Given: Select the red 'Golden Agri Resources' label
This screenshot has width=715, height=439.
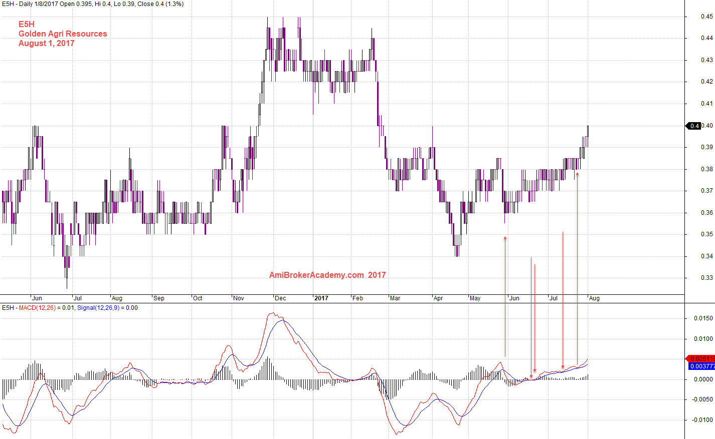Looking at the screenshot, I should point(63,34).
